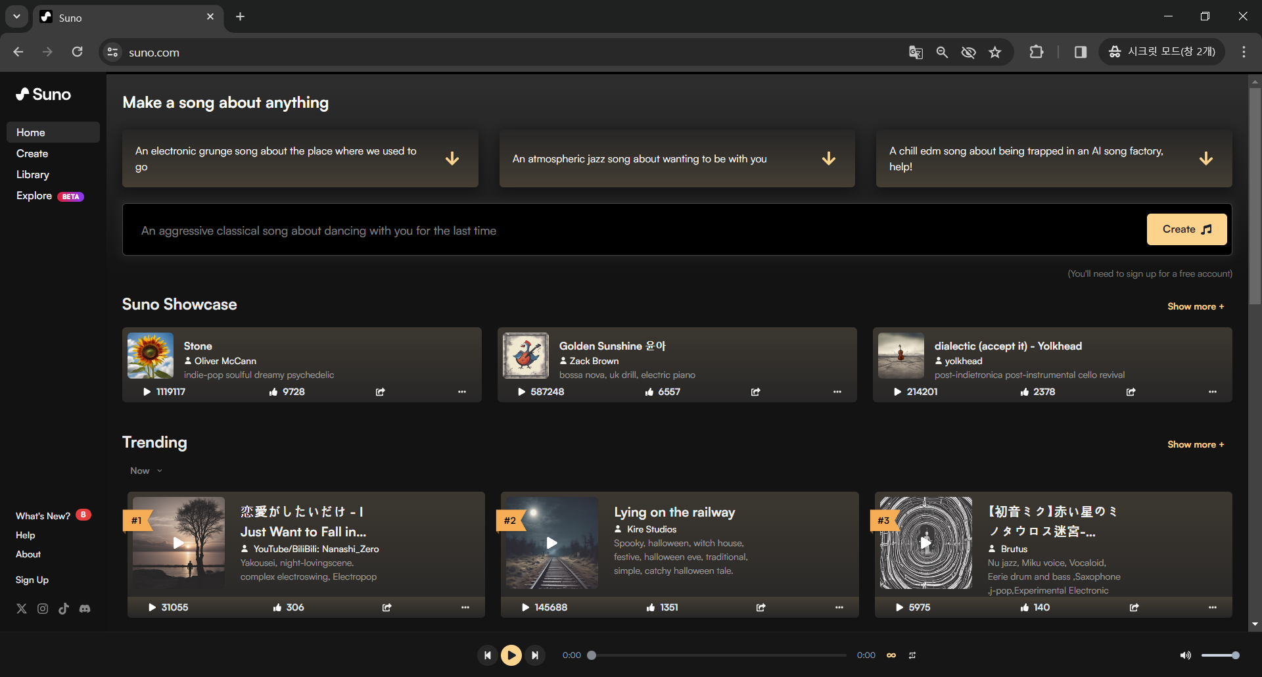Open Suno's Discord server
Viewport: 1262px width, 677px height.
click(x=85, y=609)
